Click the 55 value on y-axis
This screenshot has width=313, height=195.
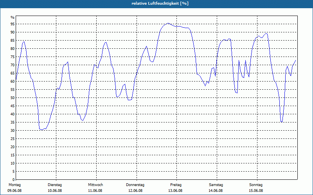pyautogui.click(x=13, y=90)
